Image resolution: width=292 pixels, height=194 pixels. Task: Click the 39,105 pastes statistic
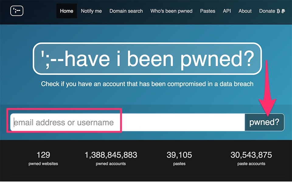point(179,158)
